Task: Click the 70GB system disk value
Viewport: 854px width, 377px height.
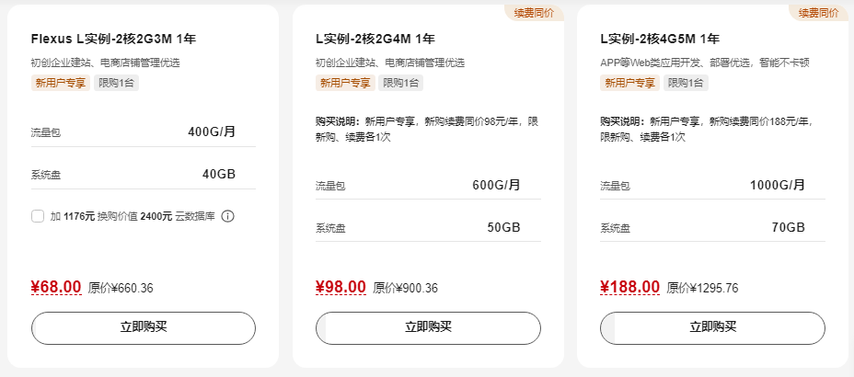Action: point(789,227)
